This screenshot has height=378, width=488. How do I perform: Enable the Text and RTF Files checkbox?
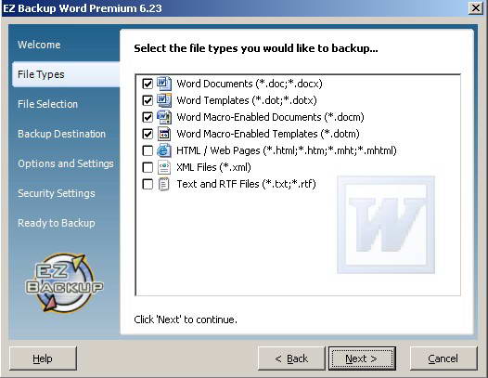point(148,184)
